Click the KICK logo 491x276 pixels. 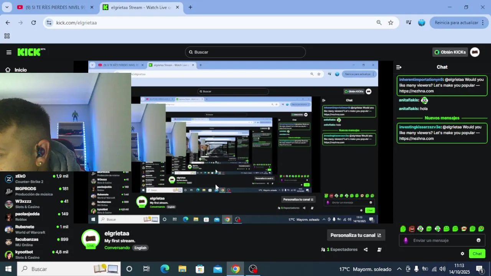point(31,52)
